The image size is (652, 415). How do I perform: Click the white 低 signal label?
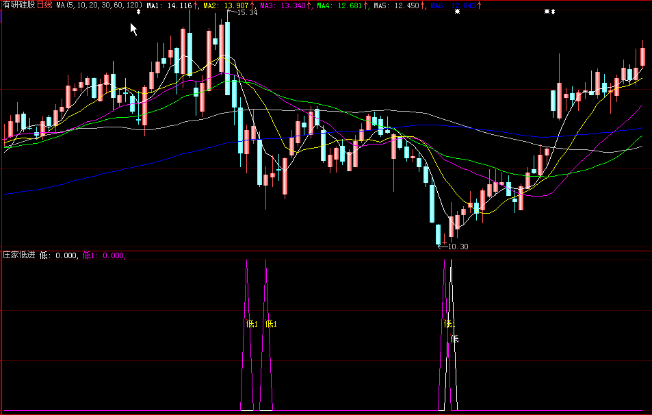454,338
